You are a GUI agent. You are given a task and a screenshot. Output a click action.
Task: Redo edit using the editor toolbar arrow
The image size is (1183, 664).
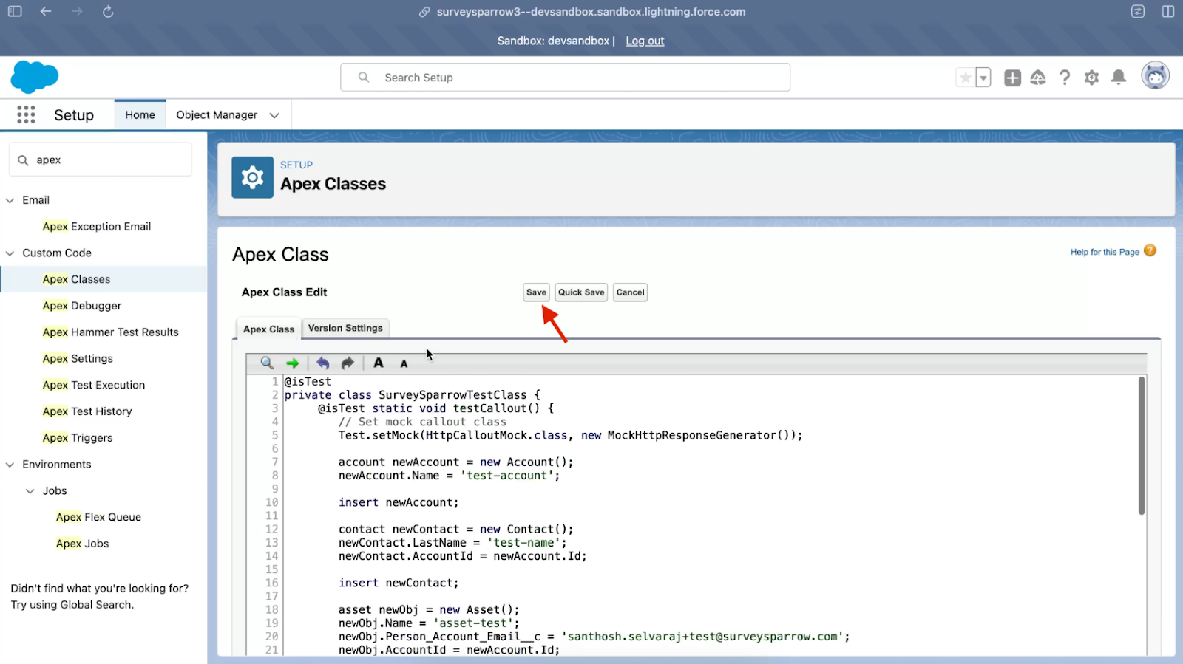click(x=348, y=363)
